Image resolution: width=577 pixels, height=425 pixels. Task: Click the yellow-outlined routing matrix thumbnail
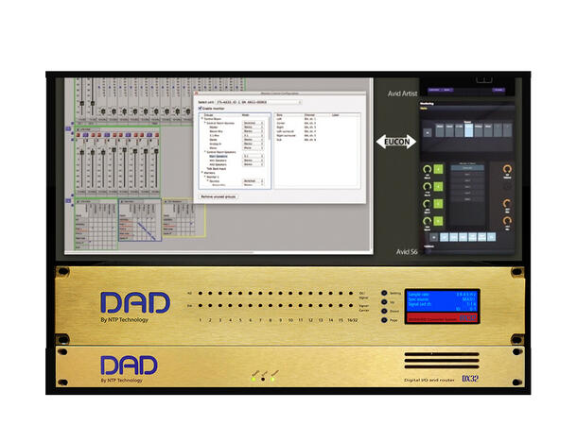point(184,218)
